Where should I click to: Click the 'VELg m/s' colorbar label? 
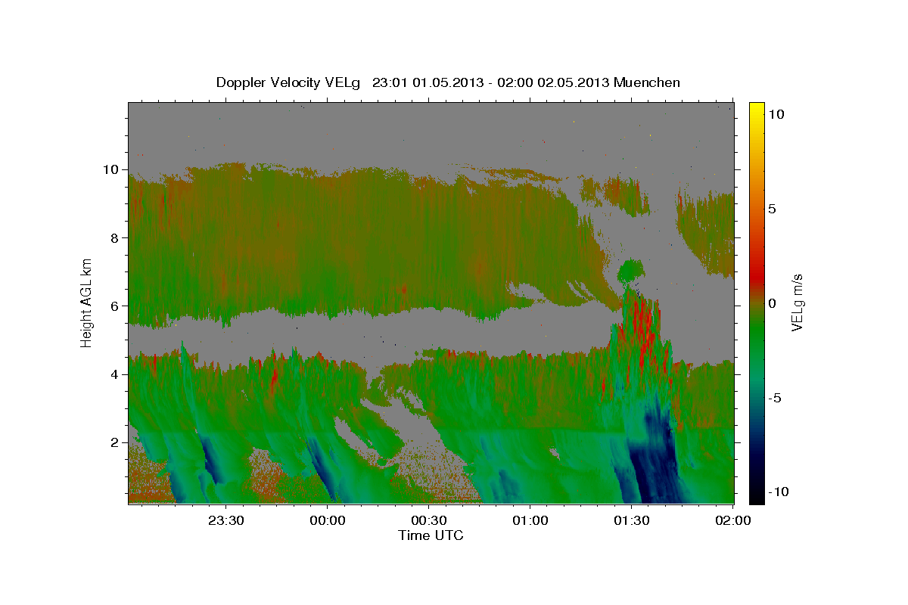pos(797,302)
